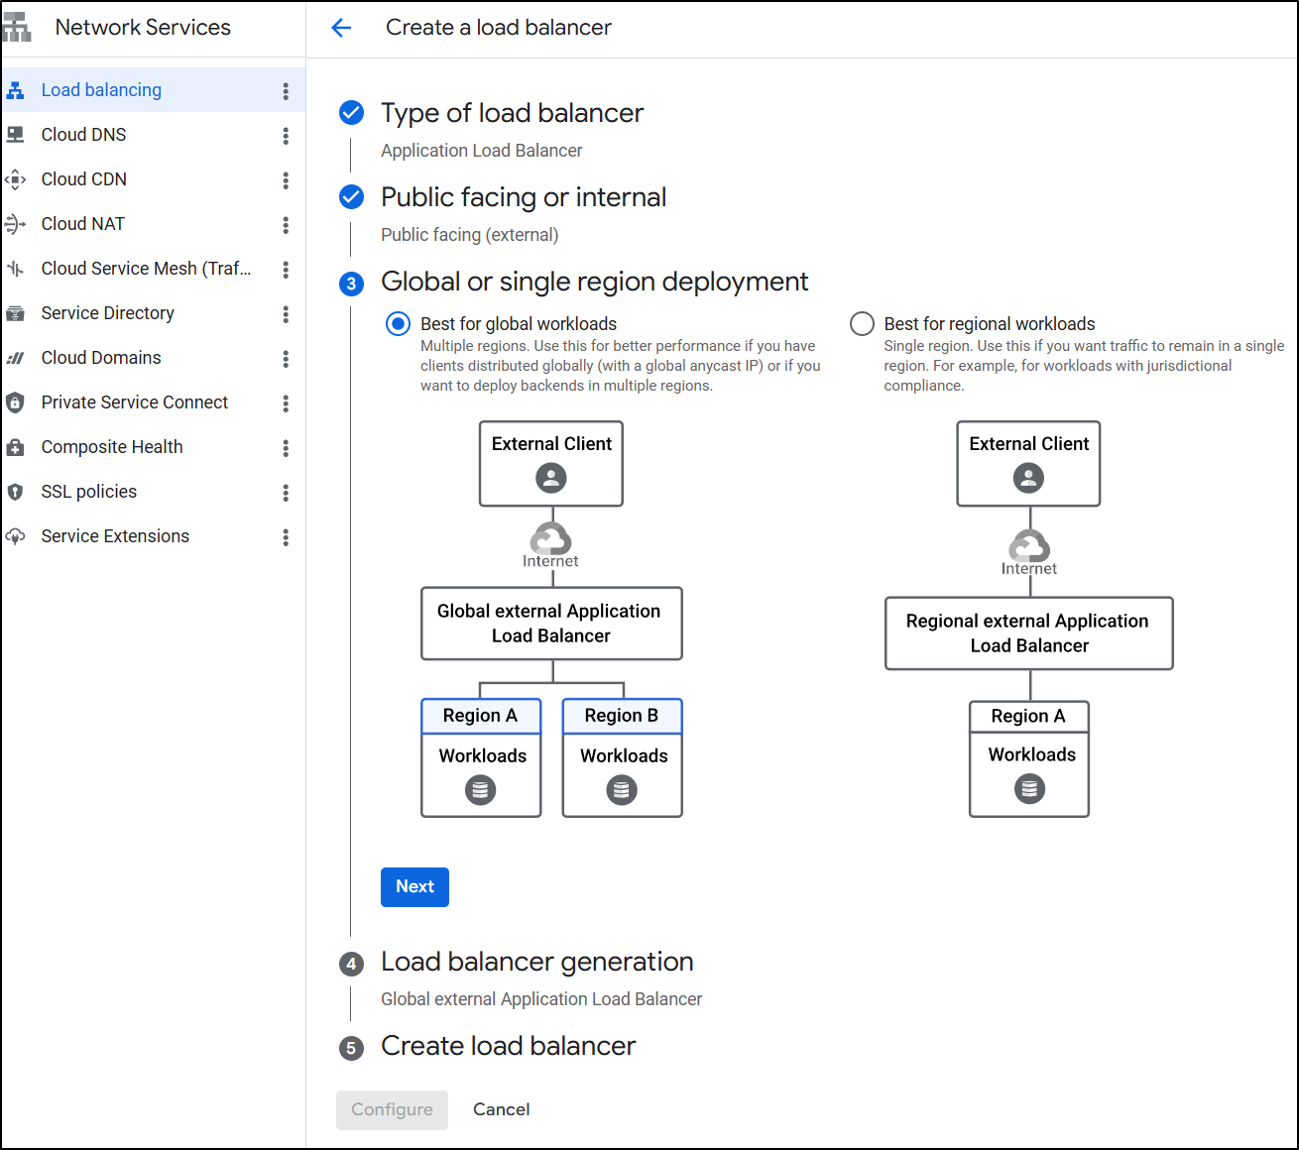The height and width of the screenshot is (1150, 1299).
Task: Click the Load balancing sidebar icon
Action: point(15,90)
